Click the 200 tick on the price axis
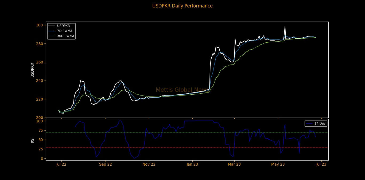Screen dimensions: 365x180 pyautogui.click(x=40, y=118)
